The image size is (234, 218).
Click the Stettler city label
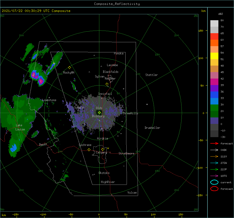click(152, 75)
